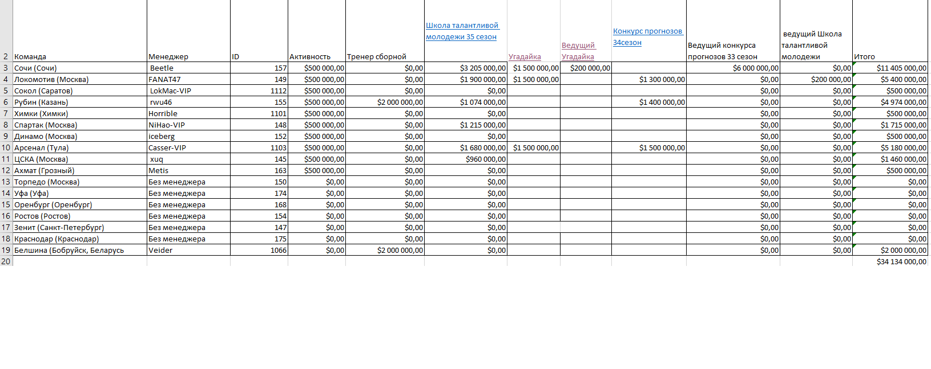Select the $6 000 000,00 cell in Сочи row
Screen dimensions: 931x369
click(x=755, y=68)
